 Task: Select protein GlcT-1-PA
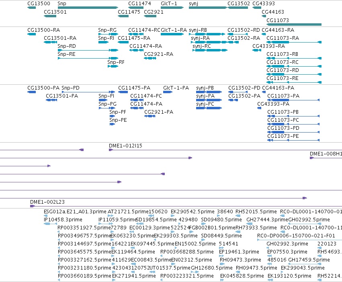click(x=168, y=92)
